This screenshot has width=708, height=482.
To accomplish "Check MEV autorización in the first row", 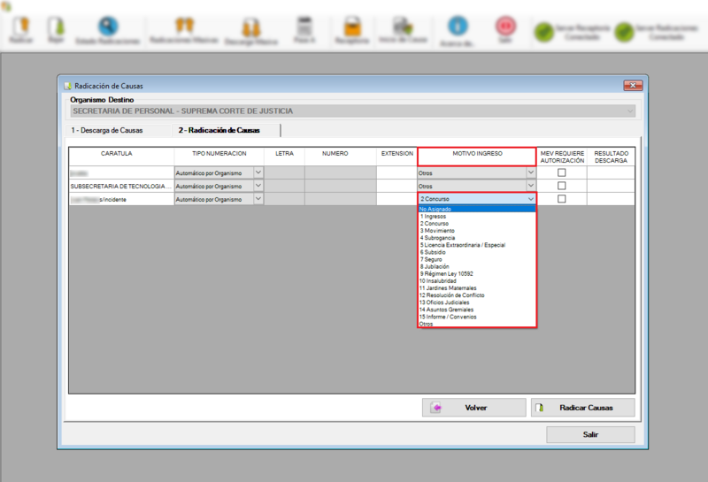I will point(561,172).
